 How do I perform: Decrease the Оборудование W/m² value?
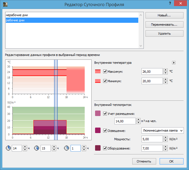(x=165, y=150)
